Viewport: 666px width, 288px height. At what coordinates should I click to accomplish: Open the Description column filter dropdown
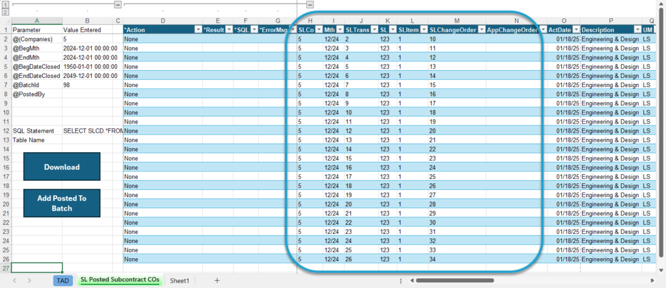coord(637,30)
